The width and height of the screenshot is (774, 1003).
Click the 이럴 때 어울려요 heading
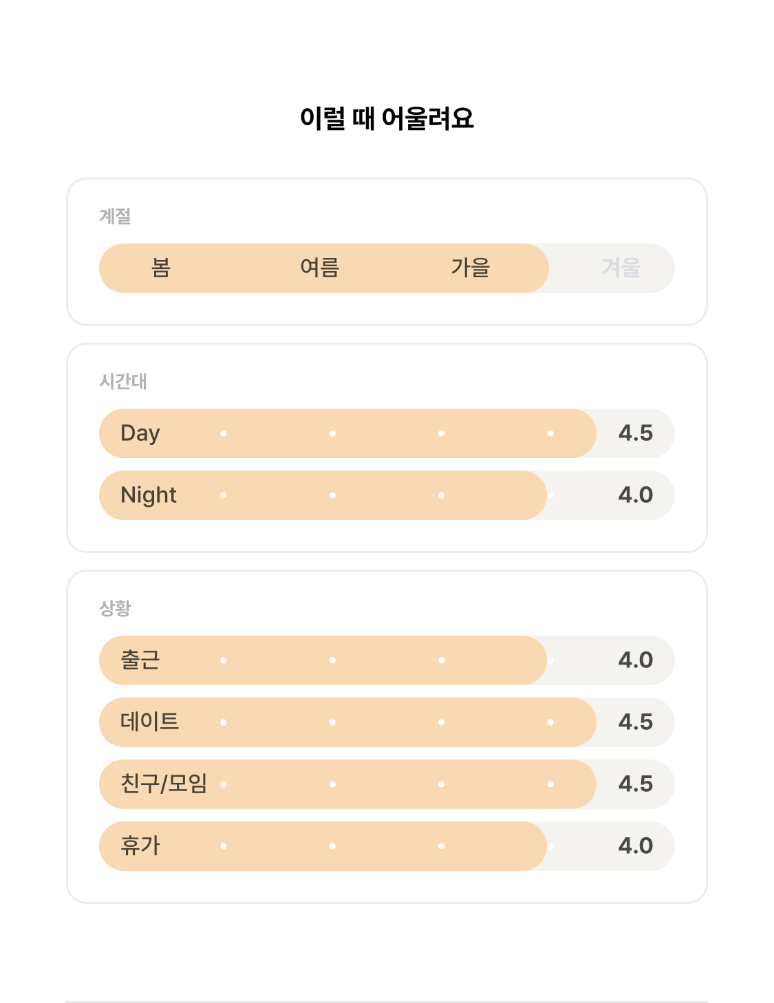click(x=387, y=118)
